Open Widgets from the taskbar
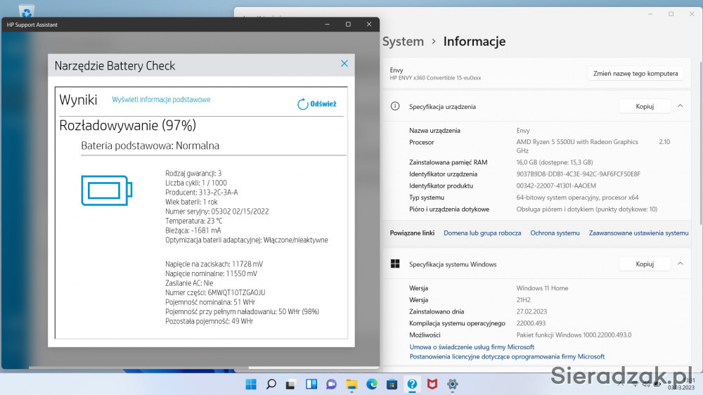Screen dimensions: 703x395 [311, 384]
